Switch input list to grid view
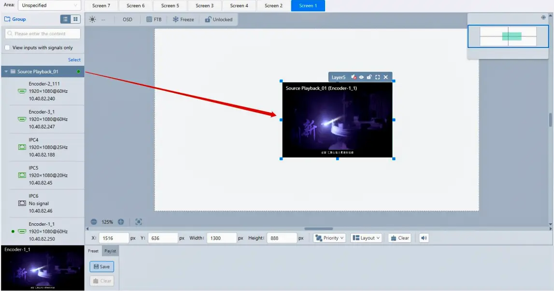 click(x=75, y=19)
